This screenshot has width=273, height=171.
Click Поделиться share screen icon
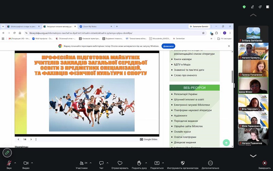point(157,163)
